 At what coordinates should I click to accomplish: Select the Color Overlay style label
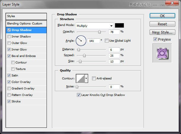click(x=21, y=82)
